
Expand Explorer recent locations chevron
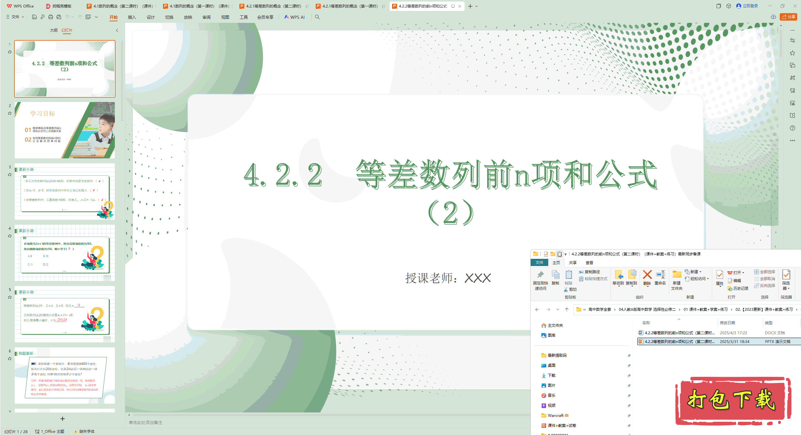click(x=558, y=310)
